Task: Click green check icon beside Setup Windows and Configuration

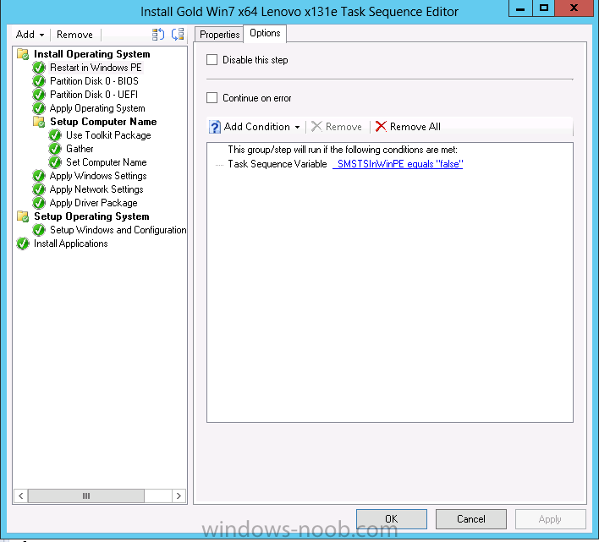Action: [39, 230]
